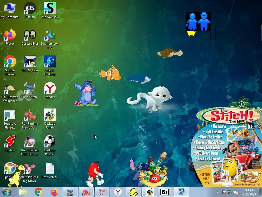Image resolution: width=262 pixels, height=197 pixels.
Task: Click the Nemo clownfish desktop character
Action: (x=110, y=73)
